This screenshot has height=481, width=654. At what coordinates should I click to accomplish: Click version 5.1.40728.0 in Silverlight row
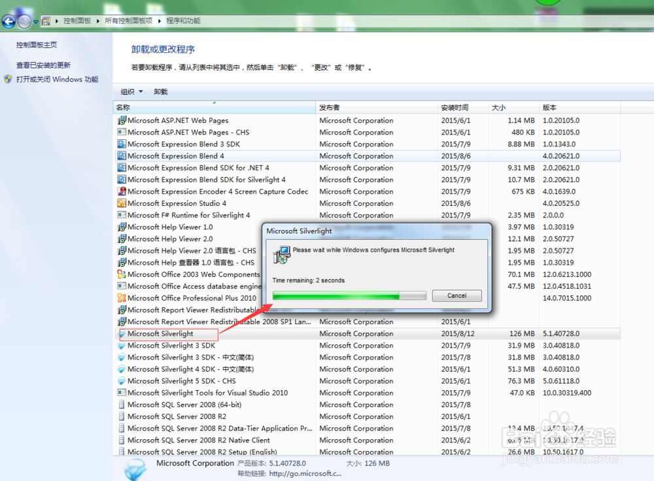(561, 334)
